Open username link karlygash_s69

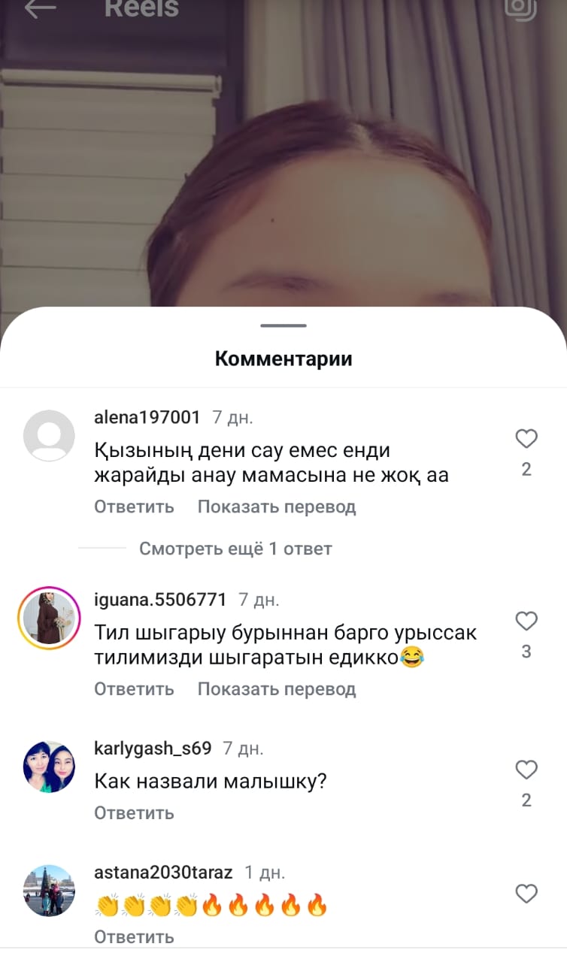click(x=153, y=749)
